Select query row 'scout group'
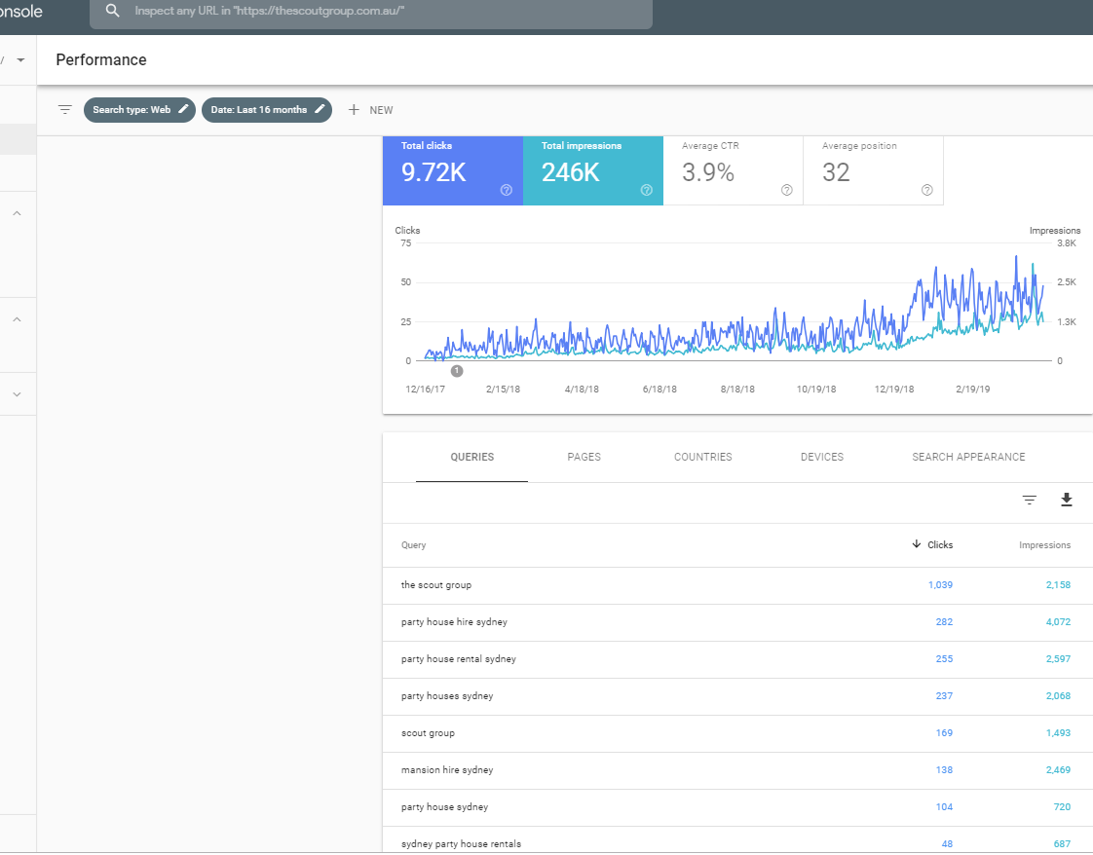The width and height of the screenshot is (1093, 855). (x=737, y=733)
